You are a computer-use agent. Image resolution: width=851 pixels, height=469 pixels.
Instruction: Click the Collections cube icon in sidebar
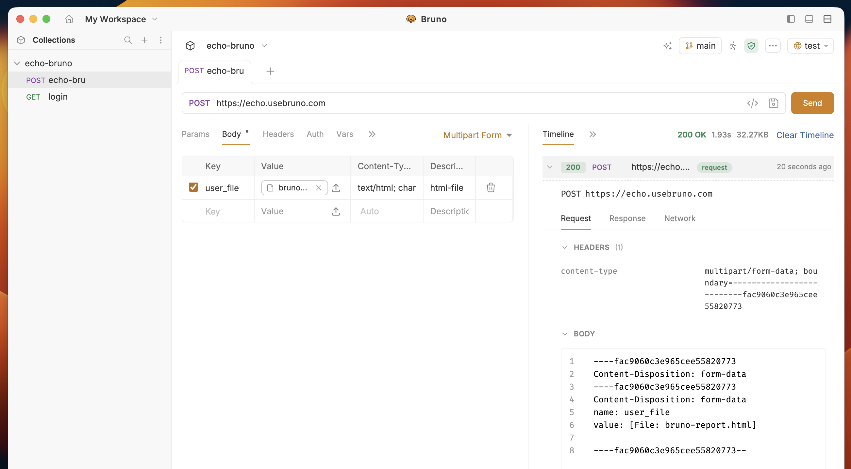(x=21, y=40)
